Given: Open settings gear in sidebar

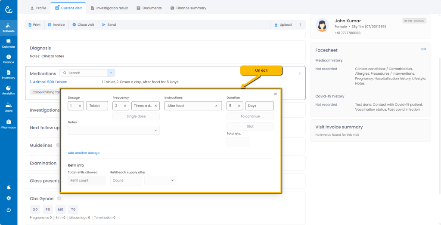Looking at the screenshot, I should point(9,198).
